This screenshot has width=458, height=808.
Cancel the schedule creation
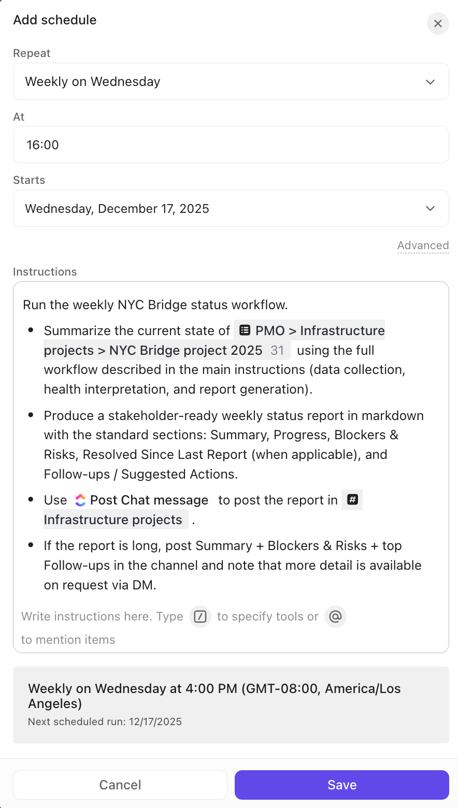(x=120, y=785)
